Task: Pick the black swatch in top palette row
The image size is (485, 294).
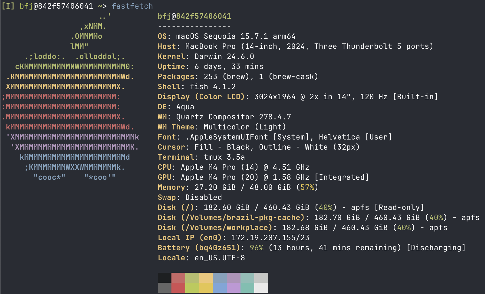Action: point(165,278)
